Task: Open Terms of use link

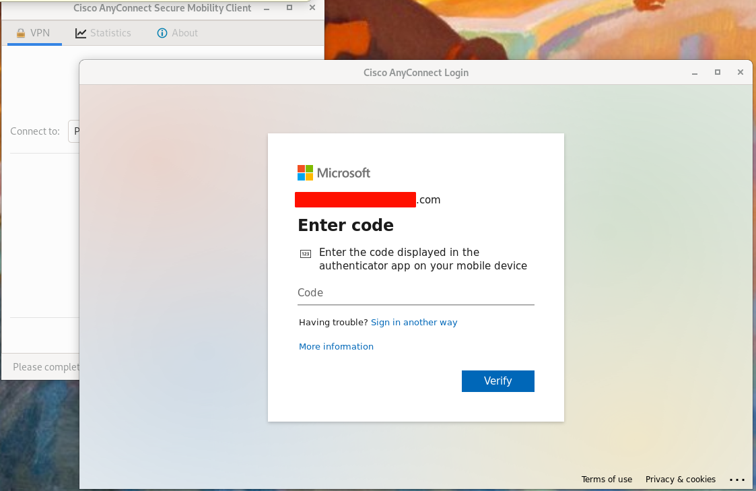Action: coord(607,480)
